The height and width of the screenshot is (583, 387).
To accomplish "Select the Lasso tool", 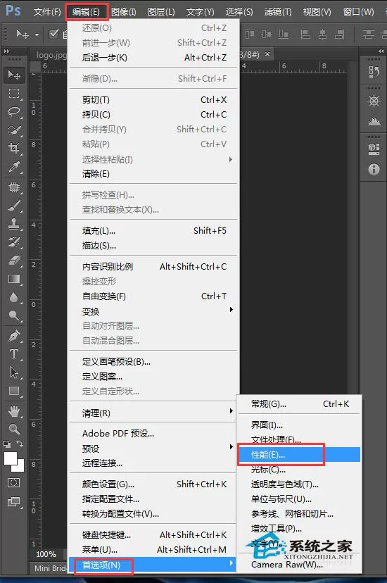I will pos(14,111).
